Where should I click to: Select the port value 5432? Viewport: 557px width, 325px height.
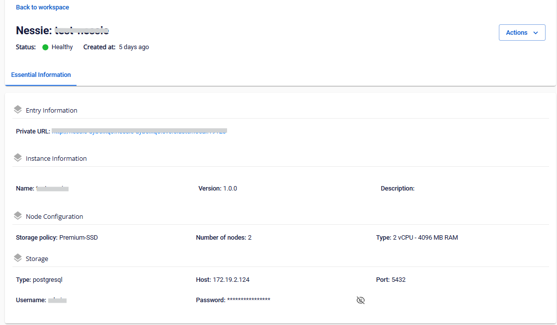click(398, 279)
